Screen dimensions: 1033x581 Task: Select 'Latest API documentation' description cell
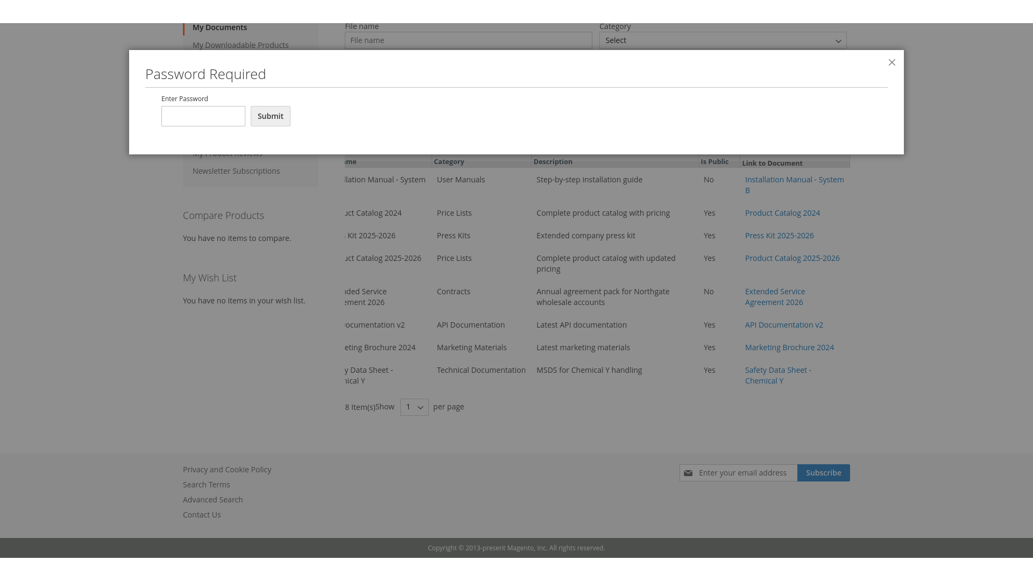point(582,325)
